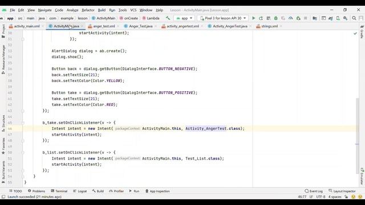The height and width of the screenshot is (205, 365).
Task: Click the Run with Coverage icon
Action: (x=283, y=18)
